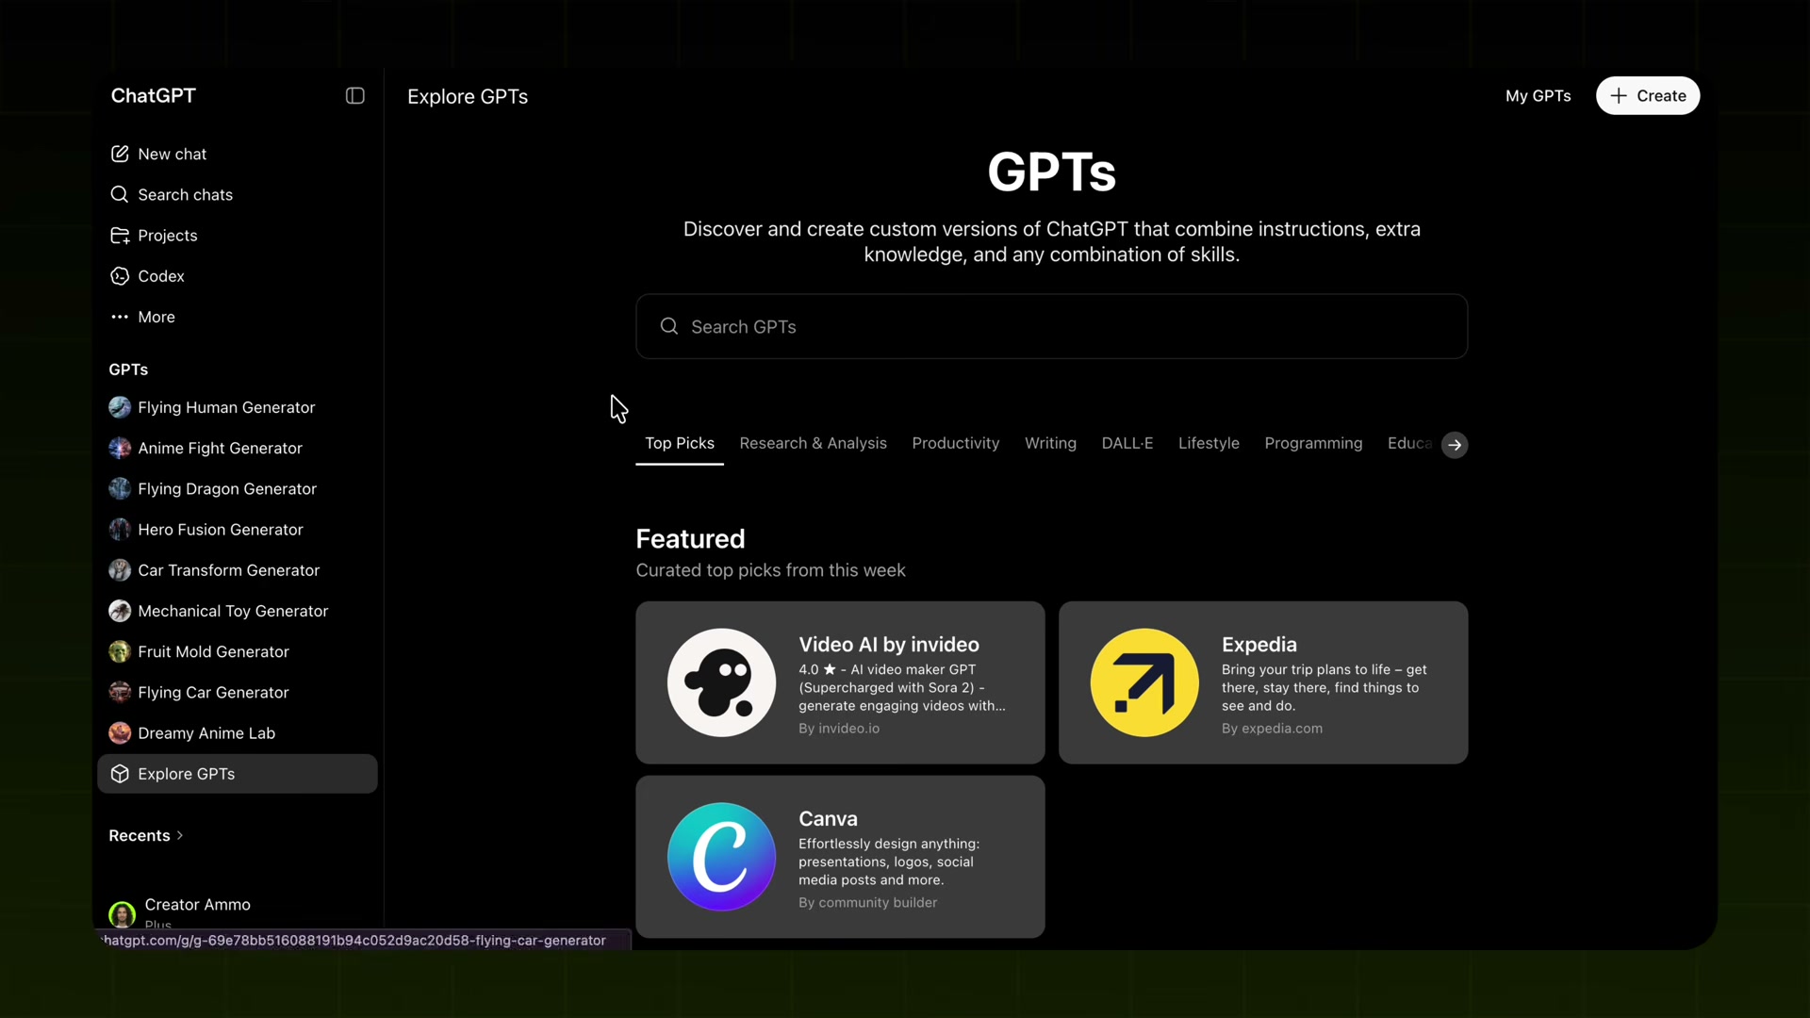Image resolution: width=1810 pixels, height=1018 pixels.
Task: Click the Anime Fight Generator avatar icon
Action: (x=120, y=448)
